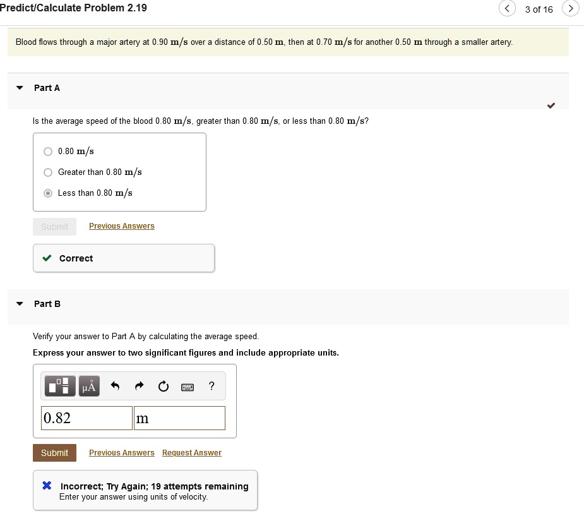Click Request Answer for Part B
Image resolution: width=584 pixels, height=528 pixels.
pos(191,452)
